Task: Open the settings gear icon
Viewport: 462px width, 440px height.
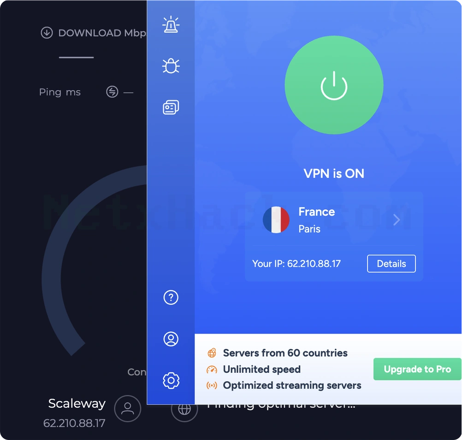Action: tap(171, 380)
